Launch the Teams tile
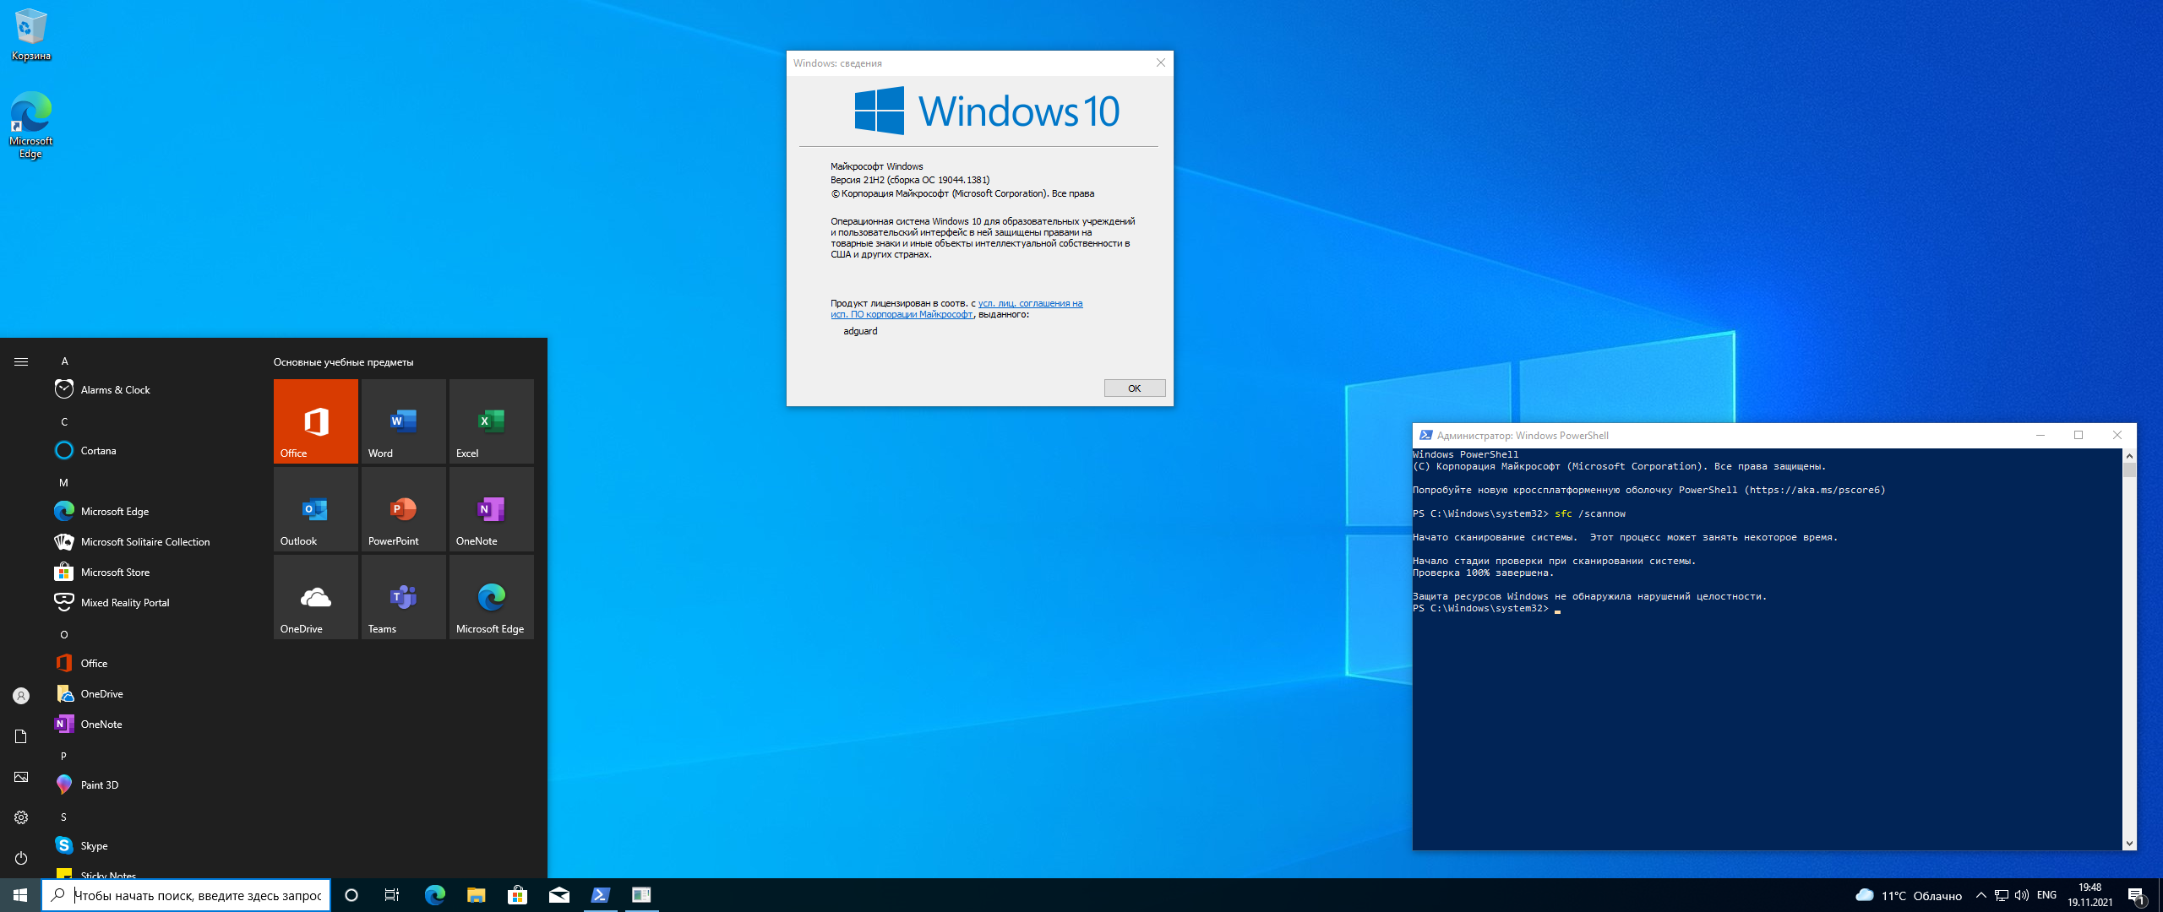The height and width of the screenshot is (912, 2163). pyautogui.click(x=404, y=596)
